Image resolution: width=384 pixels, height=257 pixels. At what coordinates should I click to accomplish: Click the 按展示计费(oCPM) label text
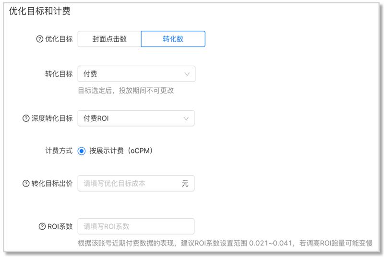pos(121,151)
